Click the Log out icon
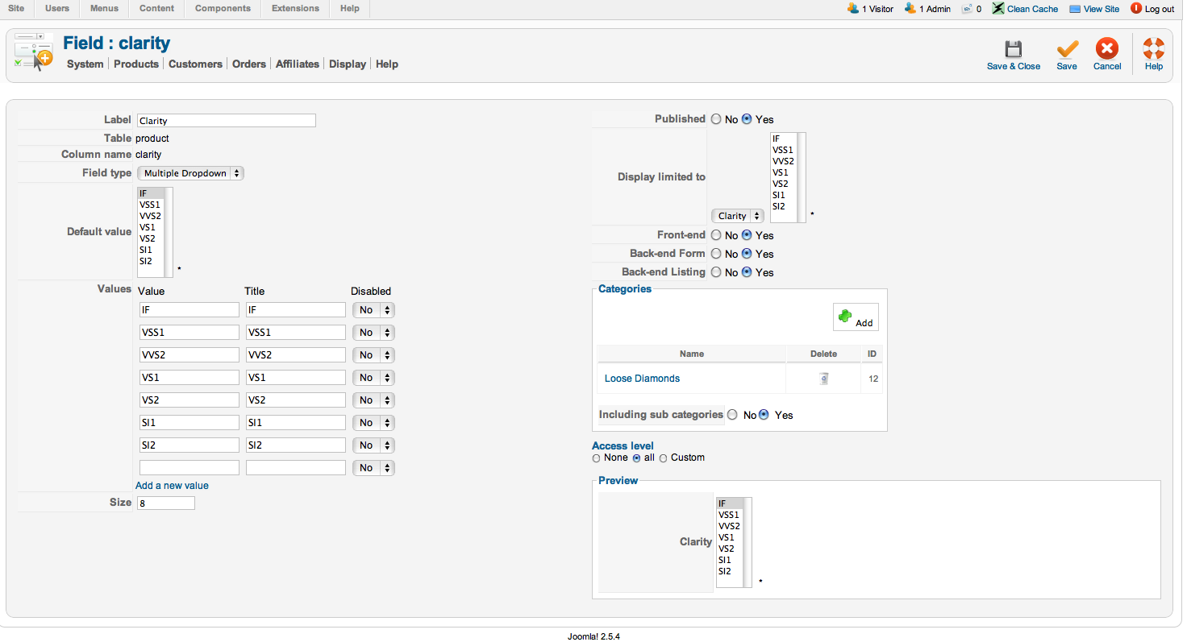This screenshot has width=1187, height=642. pos(1136,9)
